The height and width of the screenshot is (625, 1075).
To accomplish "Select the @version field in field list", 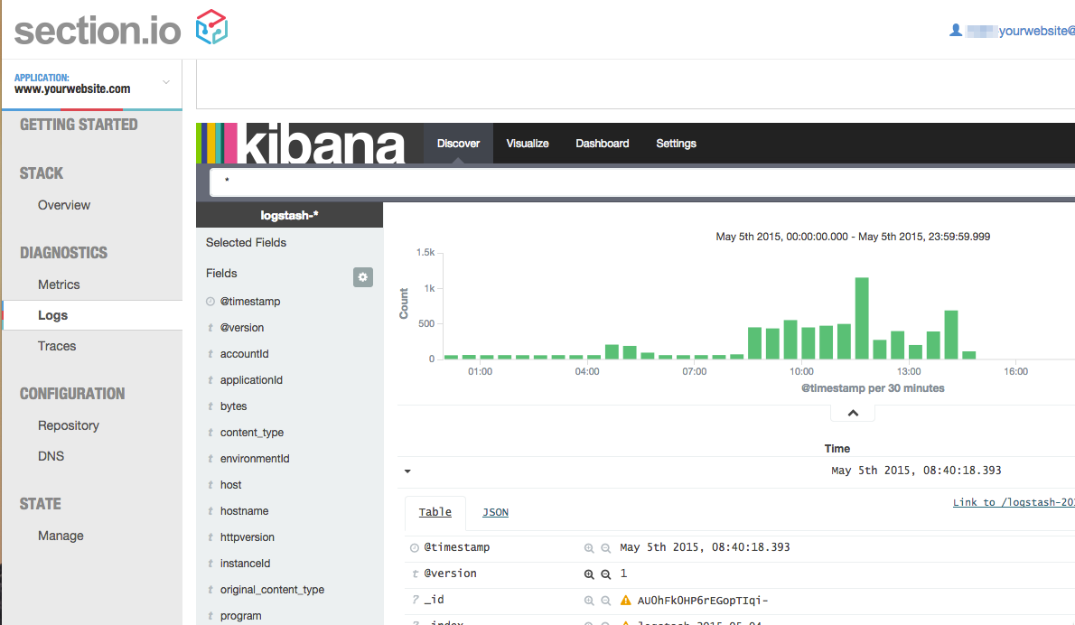I will pyautogui.click(x=242, y=328).
